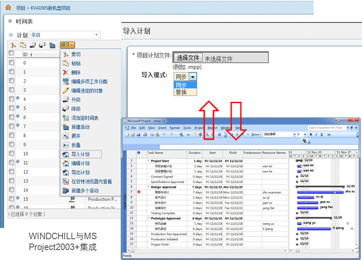Viewport: 362px width, 260px height.
Task: Select 在甘特浏览器内查看 menu entry
Action: [91, 182]
